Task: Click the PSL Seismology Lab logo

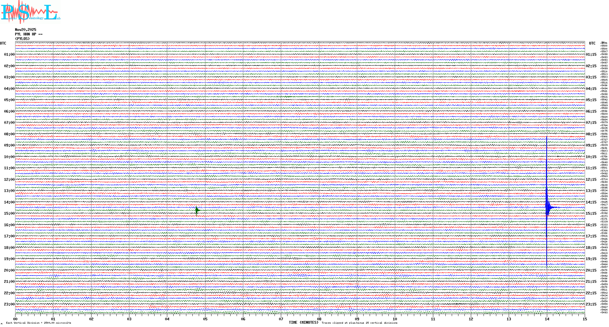Action: (x=30, y=12)
